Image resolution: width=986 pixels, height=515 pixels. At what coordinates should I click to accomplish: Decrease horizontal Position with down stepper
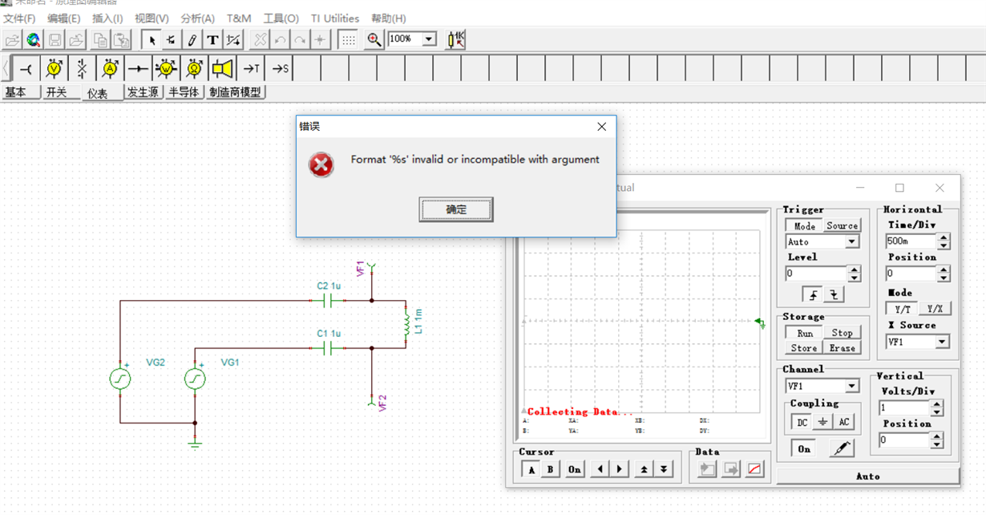point(944,278)
